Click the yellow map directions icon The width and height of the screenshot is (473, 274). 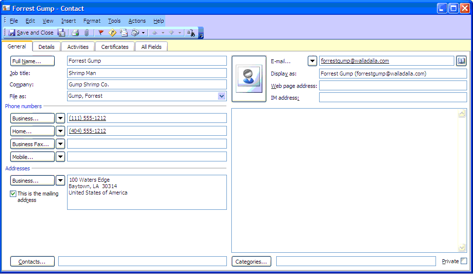[x=112, y=33]
